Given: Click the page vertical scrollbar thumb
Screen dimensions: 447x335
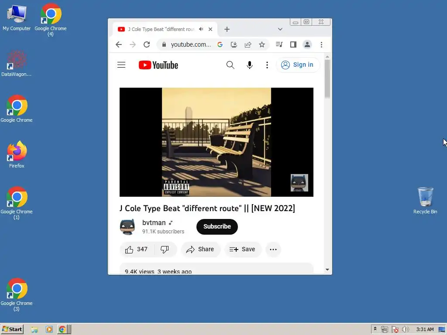Looking at the screenshot, I should click(x=327, y=79).
